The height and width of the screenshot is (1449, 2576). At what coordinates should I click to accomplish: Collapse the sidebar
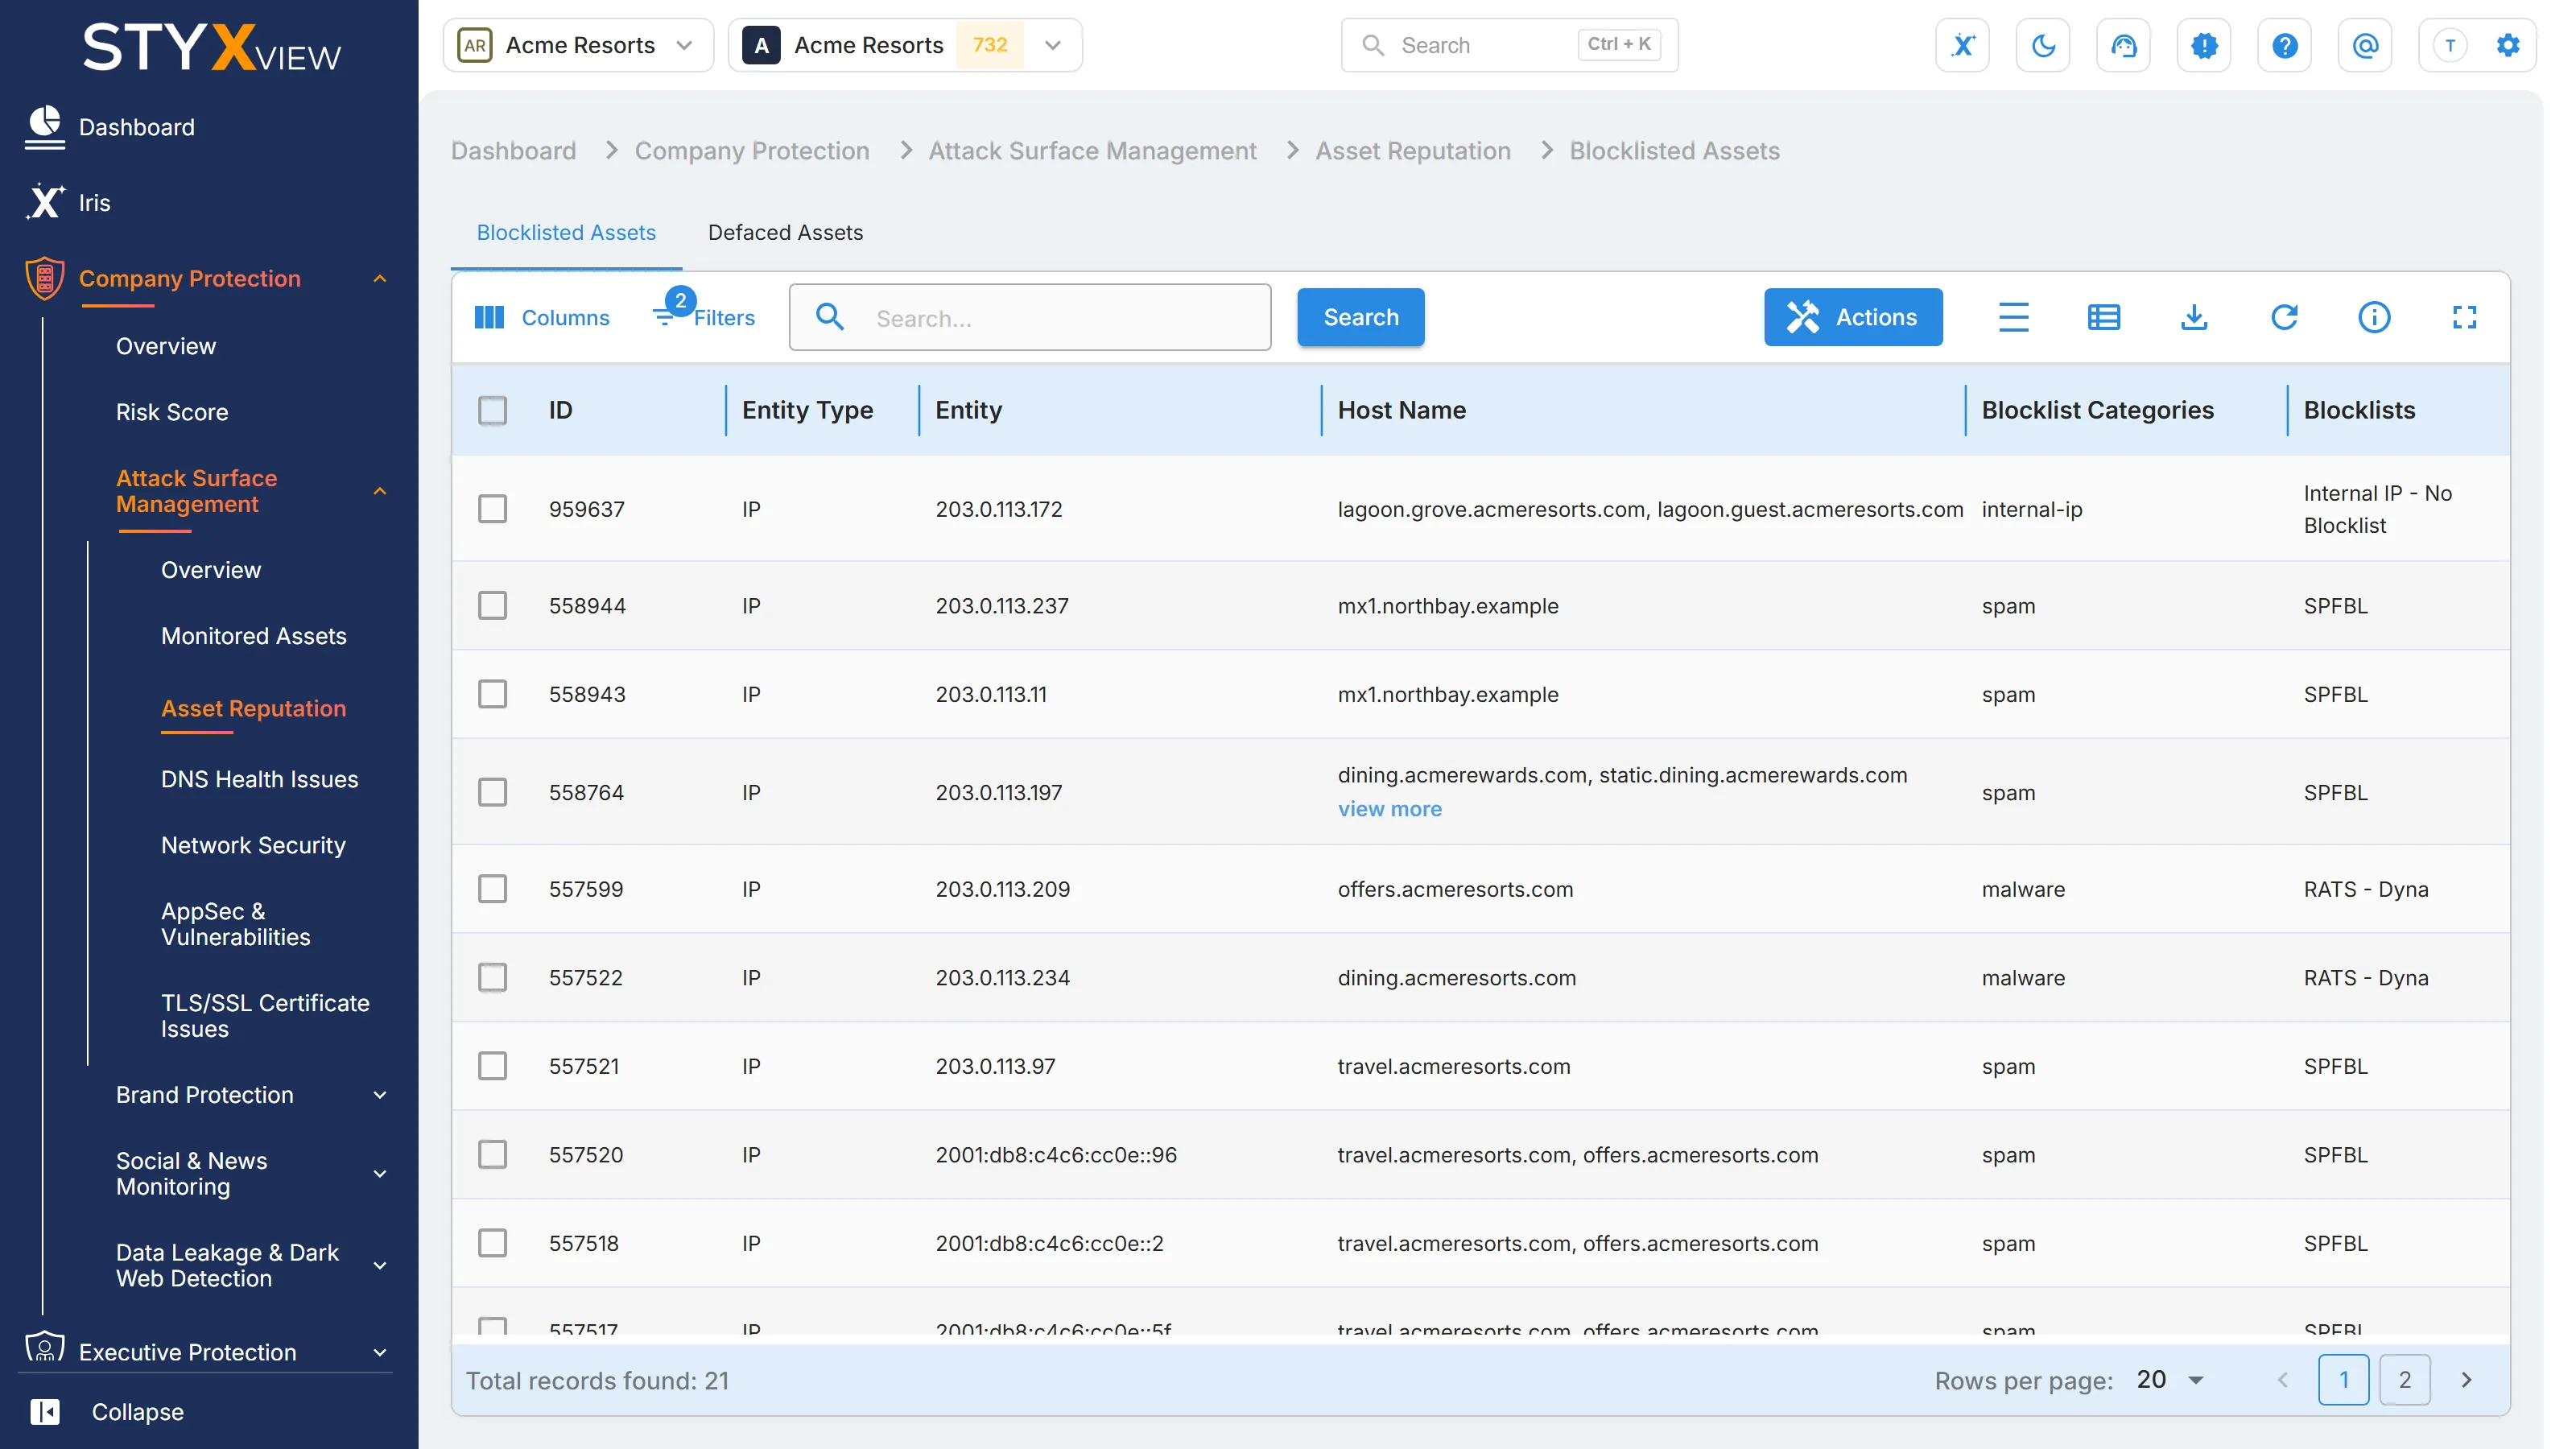point(107,1411)
